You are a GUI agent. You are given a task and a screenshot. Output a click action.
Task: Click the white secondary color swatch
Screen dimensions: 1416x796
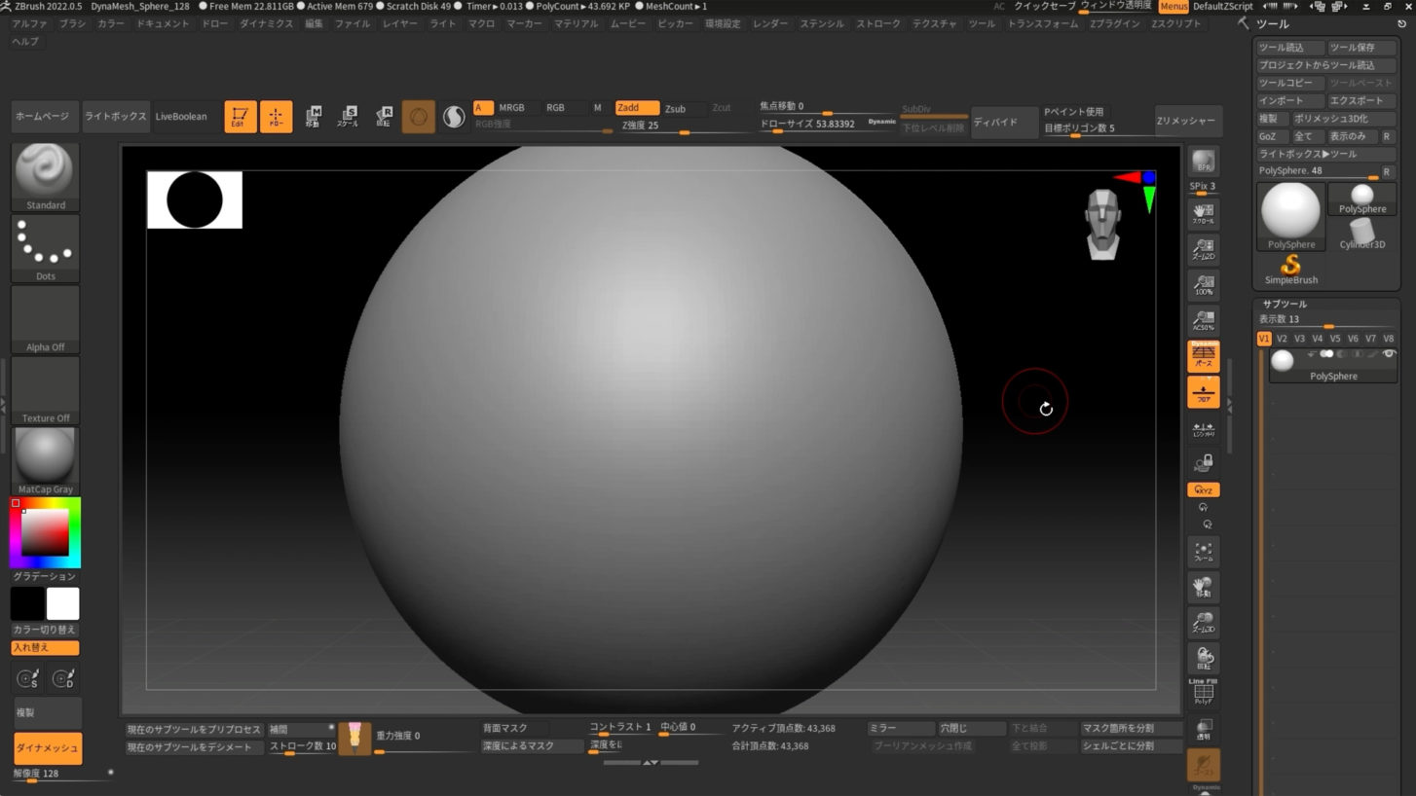click(62, 604)
